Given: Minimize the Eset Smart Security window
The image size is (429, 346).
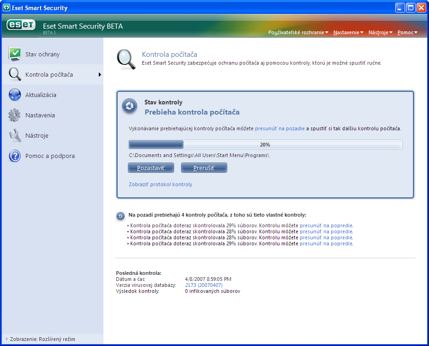Looking at the screenshot, I should click(x=400, y=8).
